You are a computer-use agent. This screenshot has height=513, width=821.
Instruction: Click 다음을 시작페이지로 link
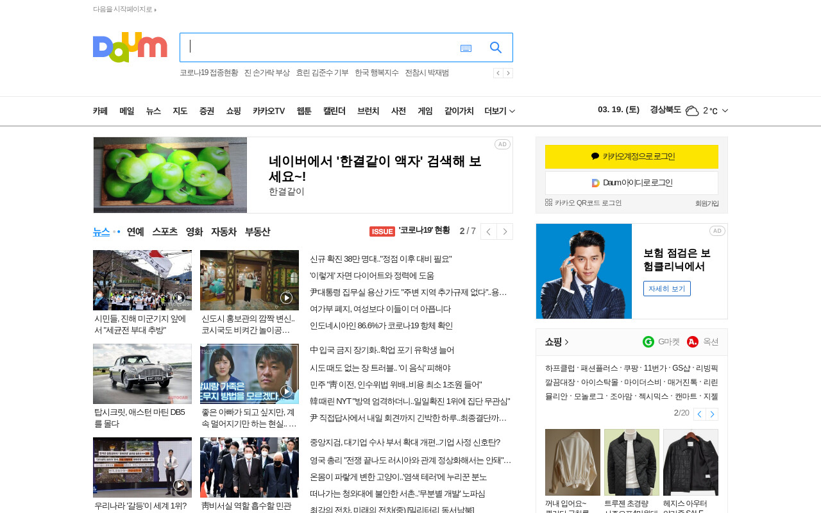[x=124, y=9]
